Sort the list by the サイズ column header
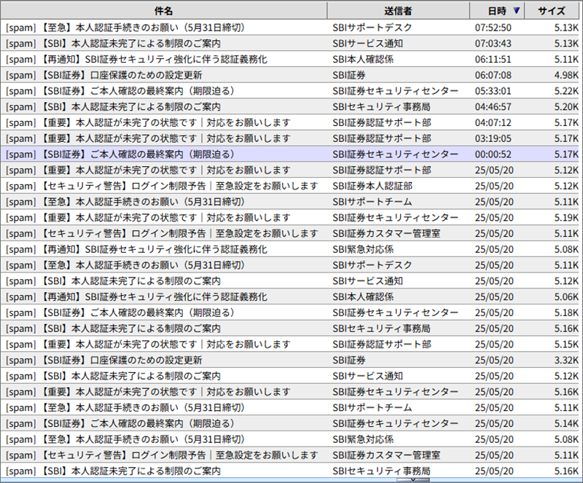Image resolution: width=583 pixels, height=483 pixels. (x=552, y=11)
